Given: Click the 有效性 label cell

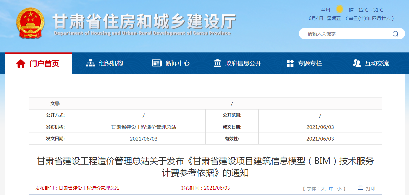Looking at the screenshot, I should click(232, 139).
